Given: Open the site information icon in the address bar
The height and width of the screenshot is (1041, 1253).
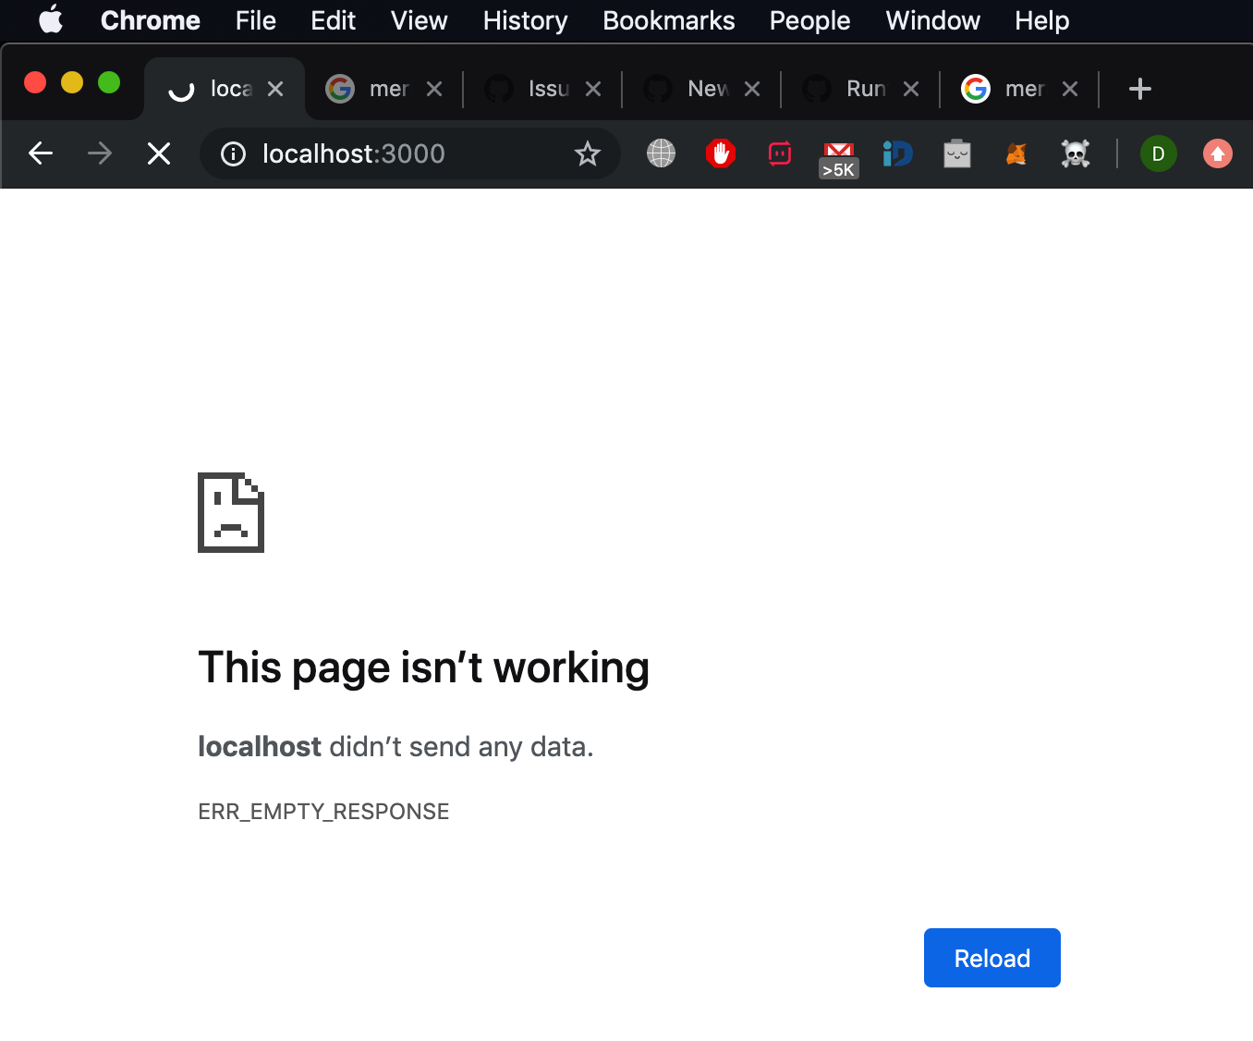Looking at the screenshot, I should [x=234, y=153].
